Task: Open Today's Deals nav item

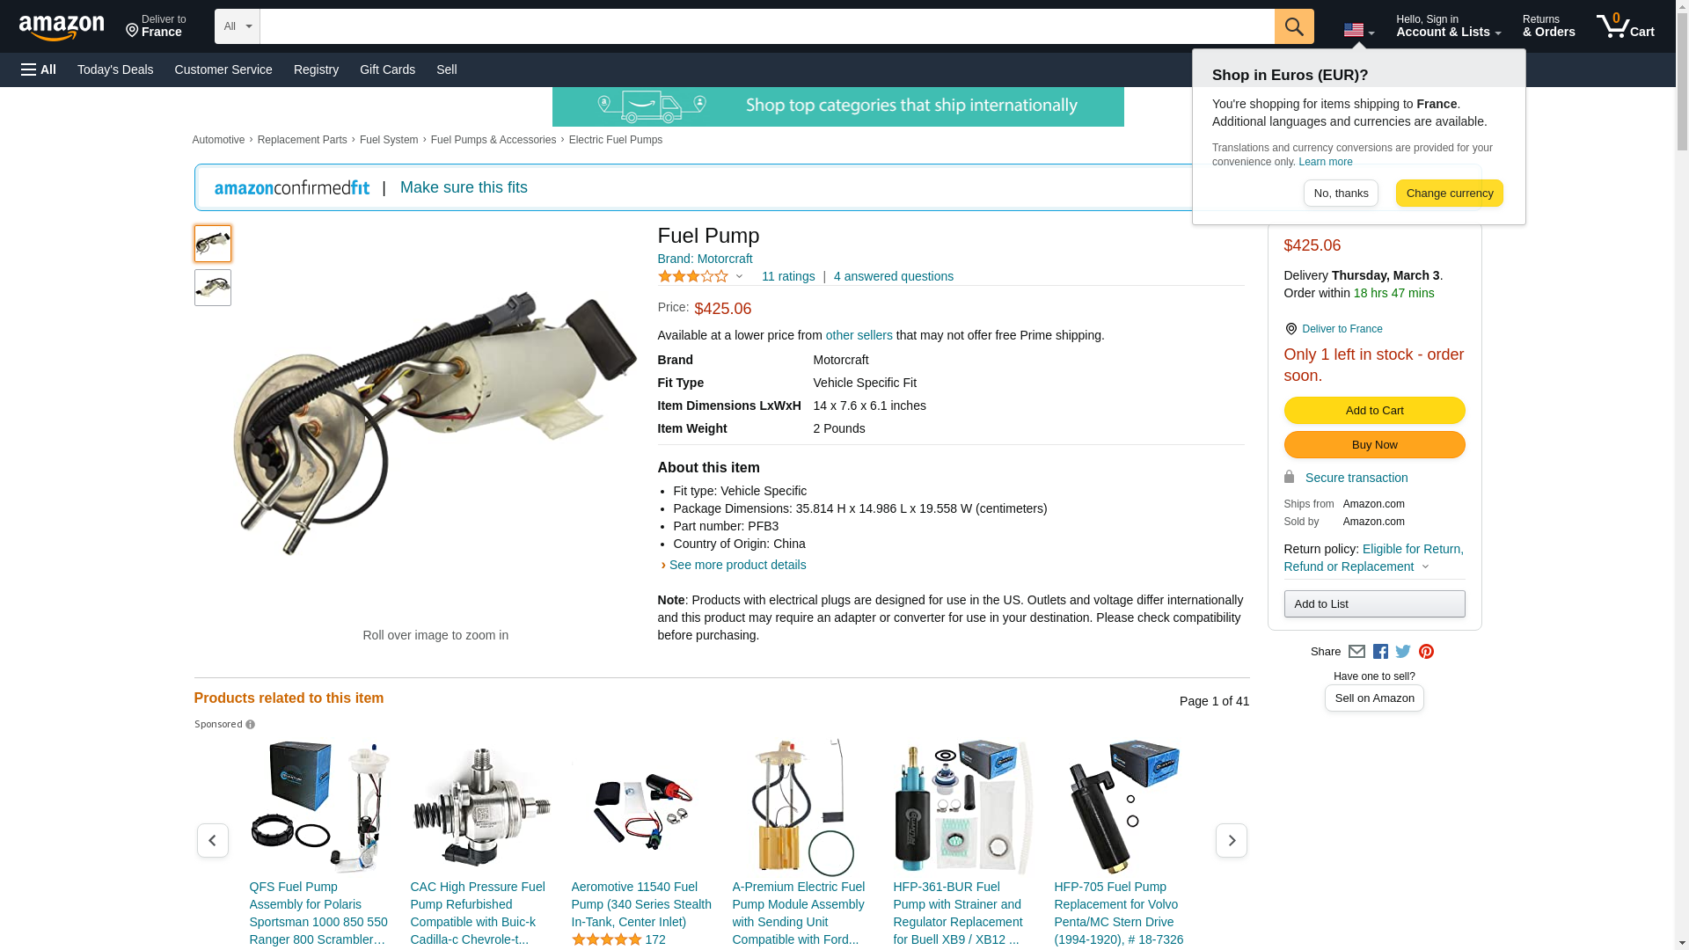Action: pyautogui.click(x=115, y=69)
